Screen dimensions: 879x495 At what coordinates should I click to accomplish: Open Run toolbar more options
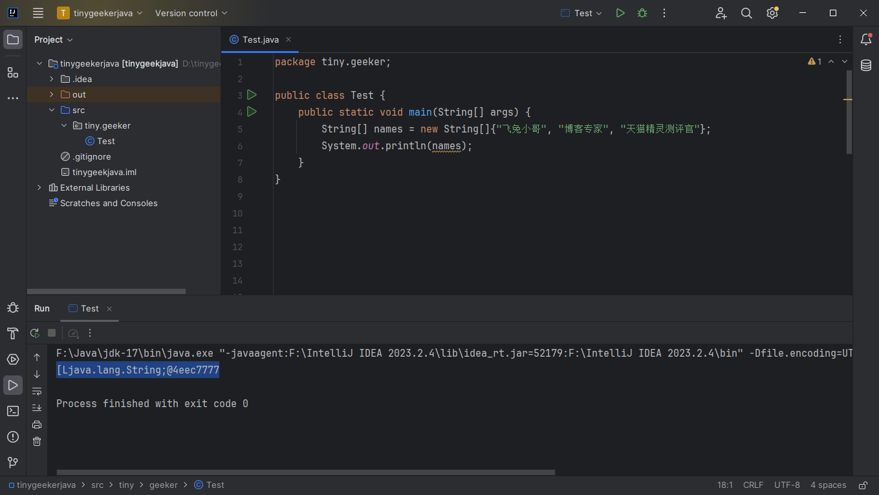(x=90, y=333)
